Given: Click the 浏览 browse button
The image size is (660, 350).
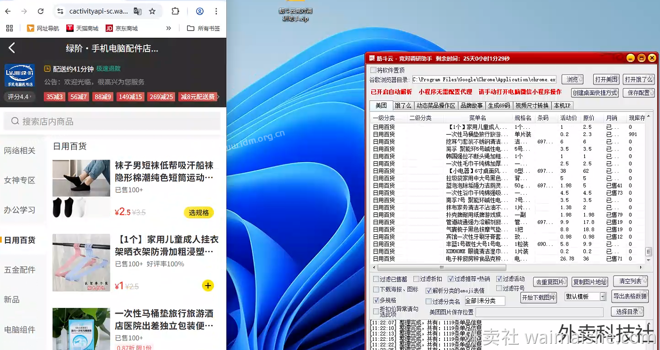Looking at the screenshot, I should coord(572,79).
